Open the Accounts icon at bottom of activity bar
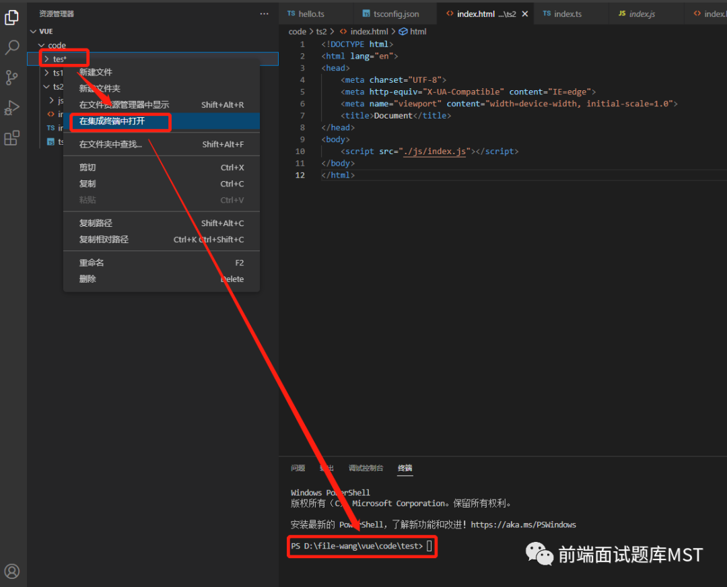The height and width of the screenshot is (587, 727). point(11,571)
